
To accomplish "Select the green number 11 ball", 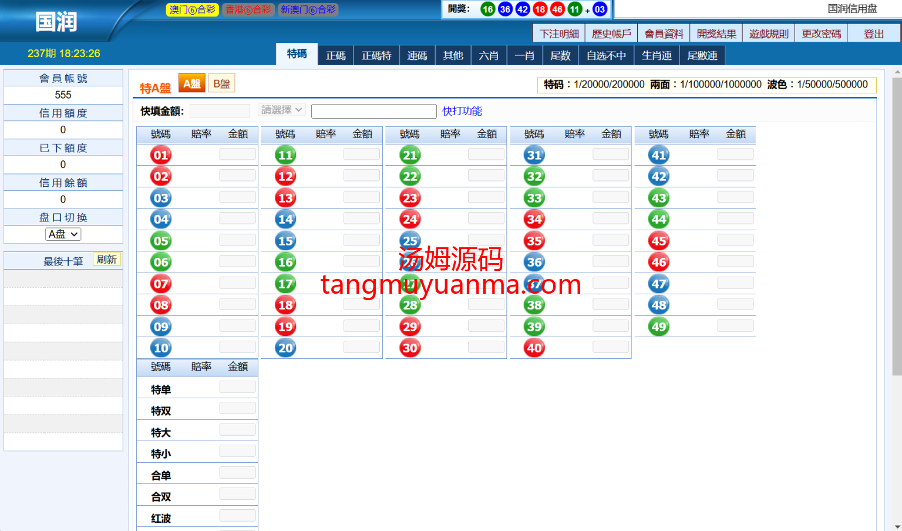I will (x=285, y=155).
